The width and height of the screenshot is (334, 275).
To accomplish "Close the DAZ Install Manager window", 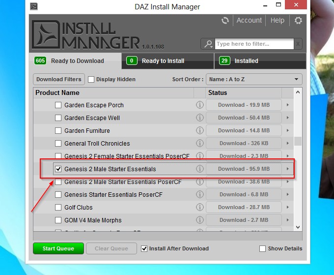I will pyautogui.click(x=296, y=5).
